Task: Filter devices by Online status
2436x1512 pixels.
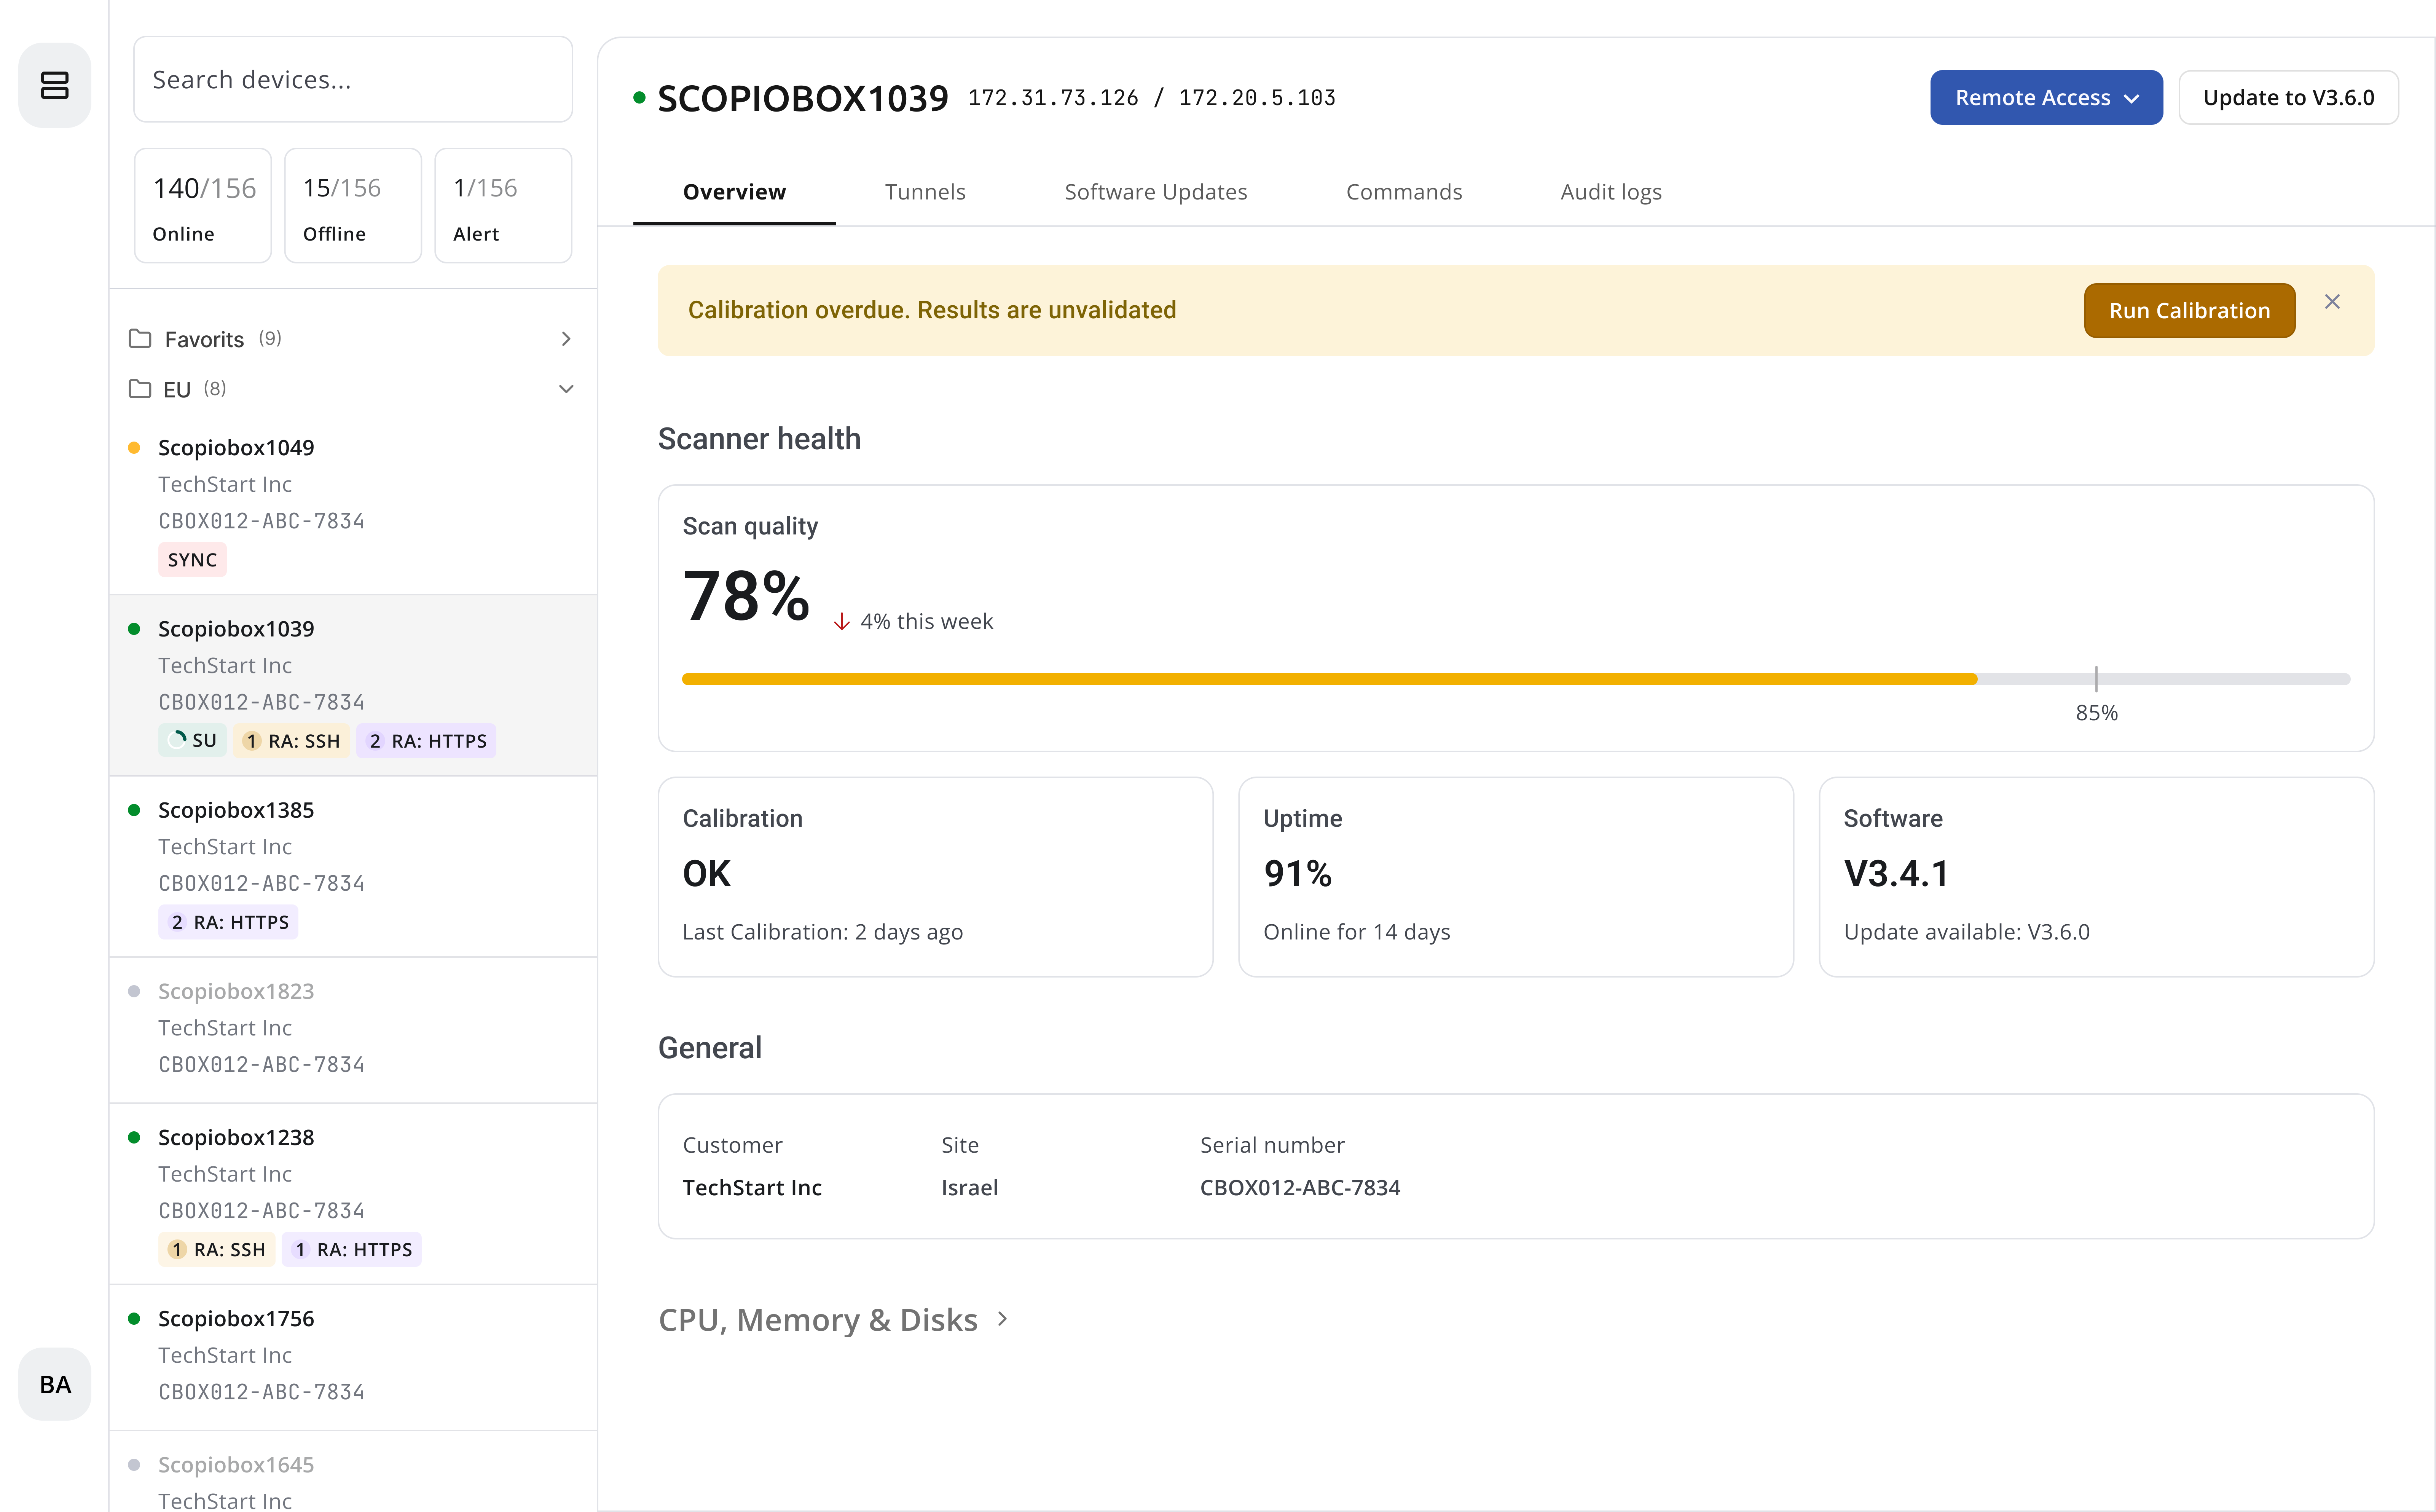Action: [203, 206]
